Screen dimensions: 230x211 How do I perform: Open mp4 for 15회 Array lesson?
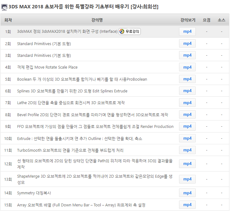187,205
